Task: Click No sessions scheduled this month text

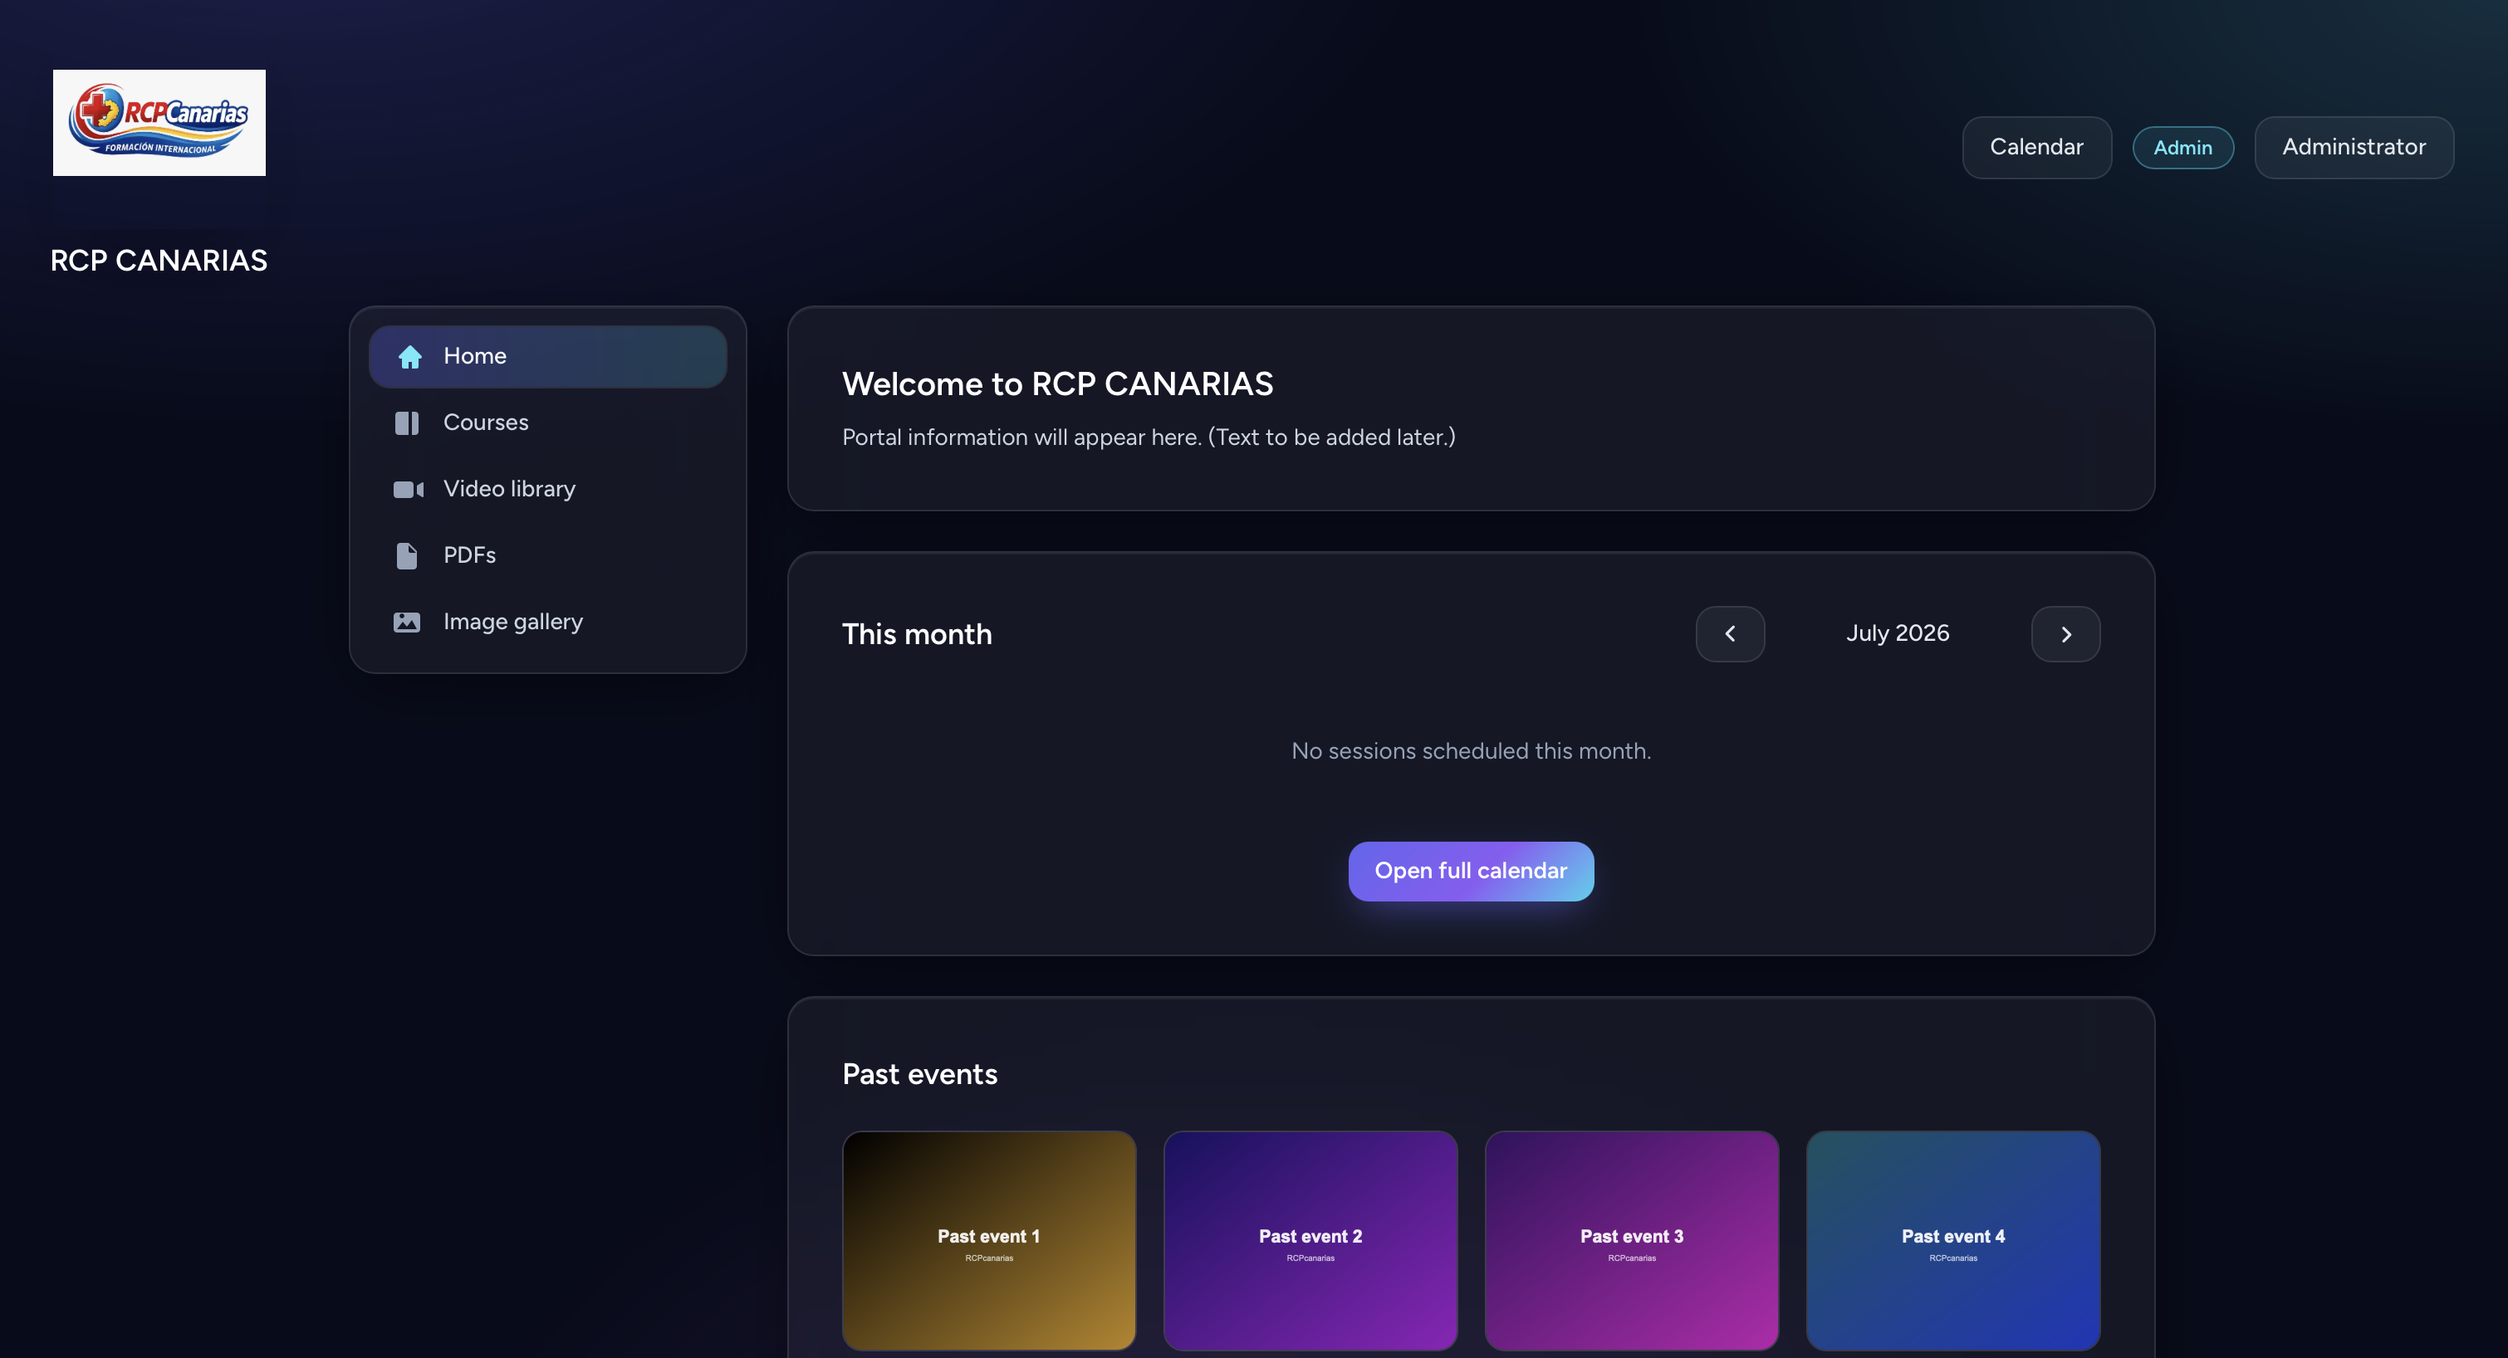Action: 1471,751
